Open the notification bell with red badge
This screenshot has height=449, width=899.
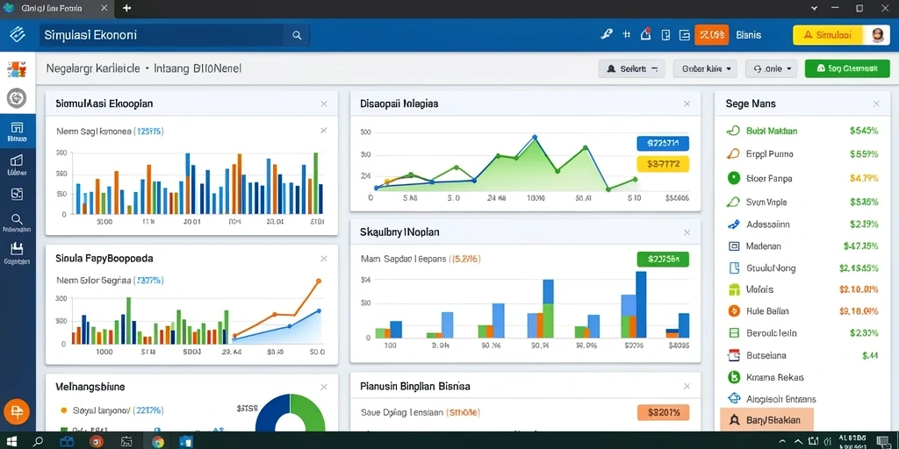645,34
